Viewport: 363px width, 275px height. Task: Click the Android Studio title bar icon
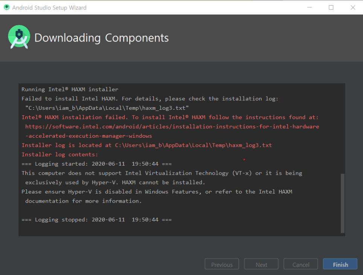coord(7,8)
